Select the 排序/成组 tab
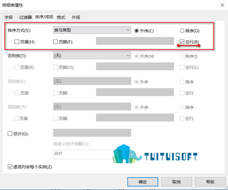 tap(44, 17)
